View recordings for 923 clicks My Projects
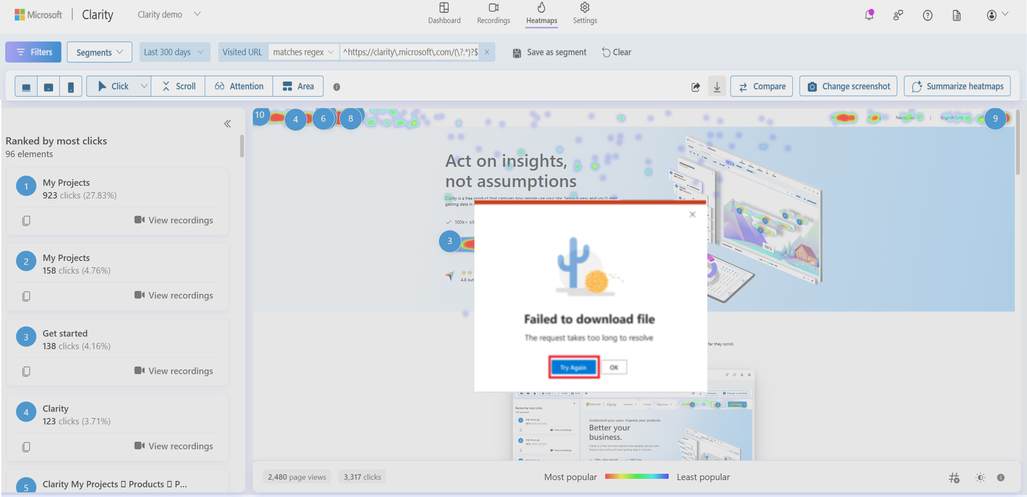 coord(174,220)
